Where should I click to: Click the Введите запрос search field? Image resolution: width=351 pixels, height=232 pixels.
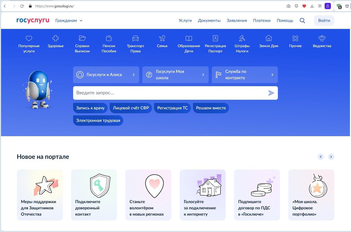click(x=170, y=93)
